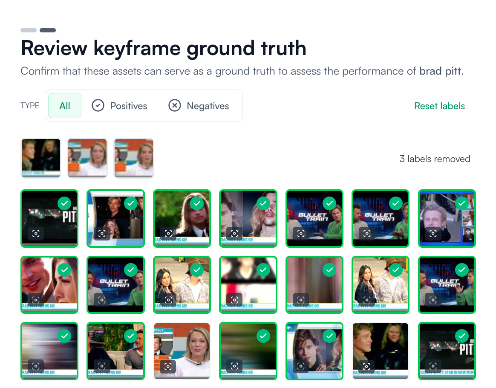Uncheck green checkmark on bottom-right PITT thumbnail
The image size is (496, 388).
coord(462,336)
